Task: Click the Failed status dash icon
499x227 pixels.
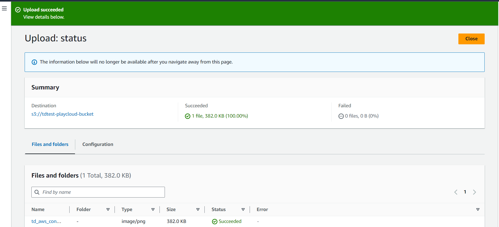Action: tap(341, 116)
